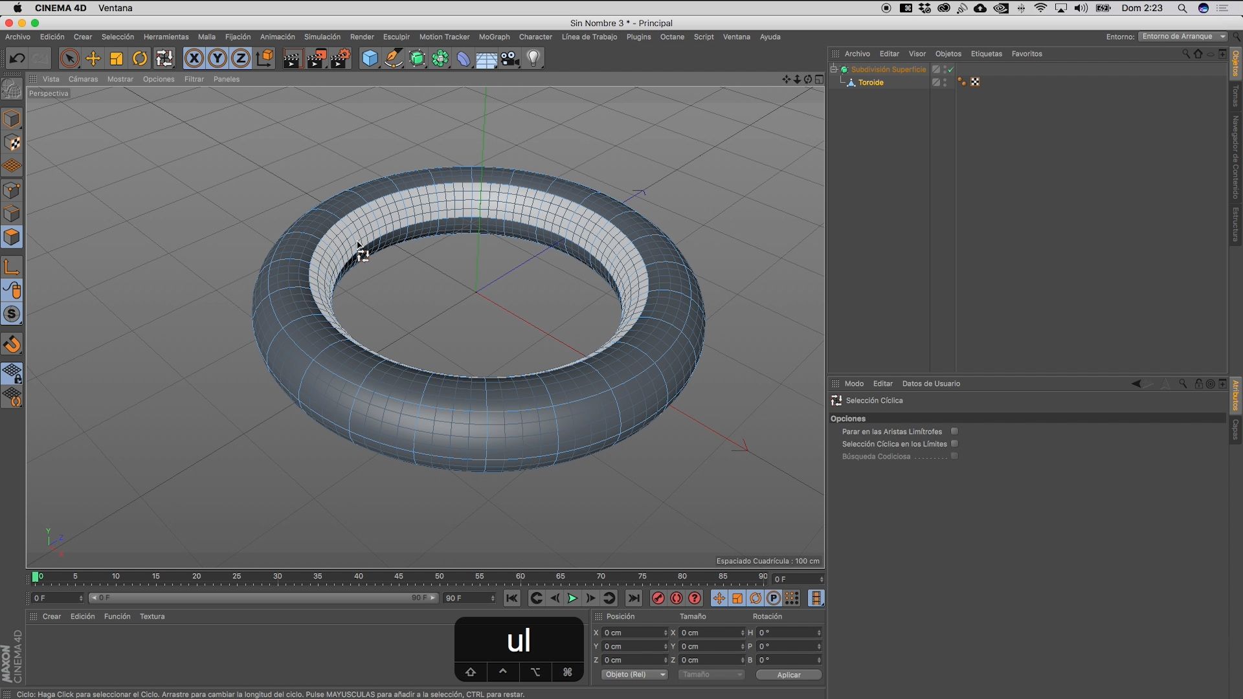Select the Rotate tool

click(x=140, y=59)
